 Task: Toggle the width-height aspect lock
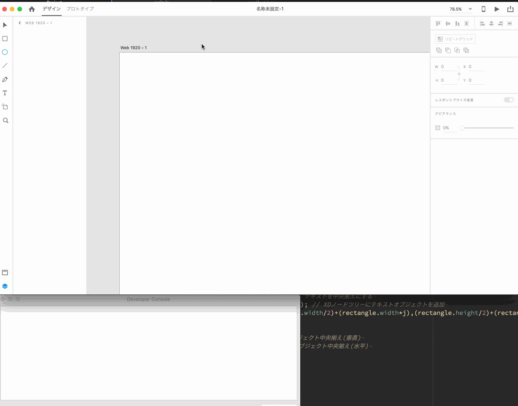coord(459,73)
